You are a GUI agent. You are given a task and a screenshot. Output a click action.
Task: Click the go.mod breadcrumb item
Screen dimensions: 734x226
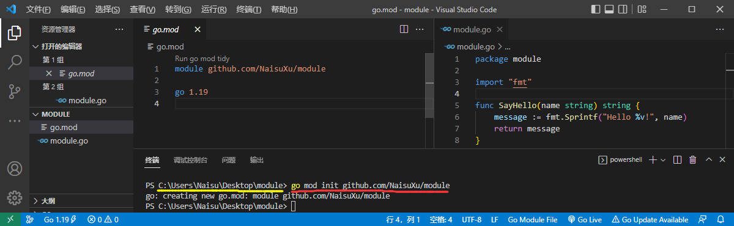[x=165, y=46]
